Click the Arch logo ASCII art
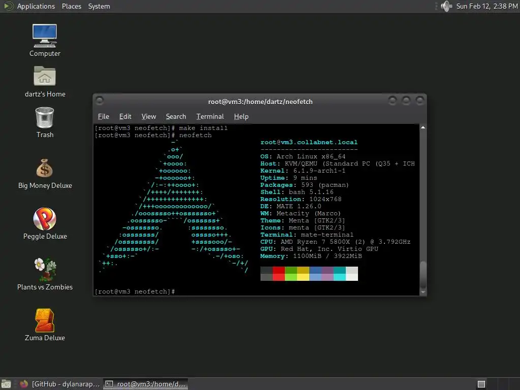Viewport: 520px width, 390px height. 174,206
